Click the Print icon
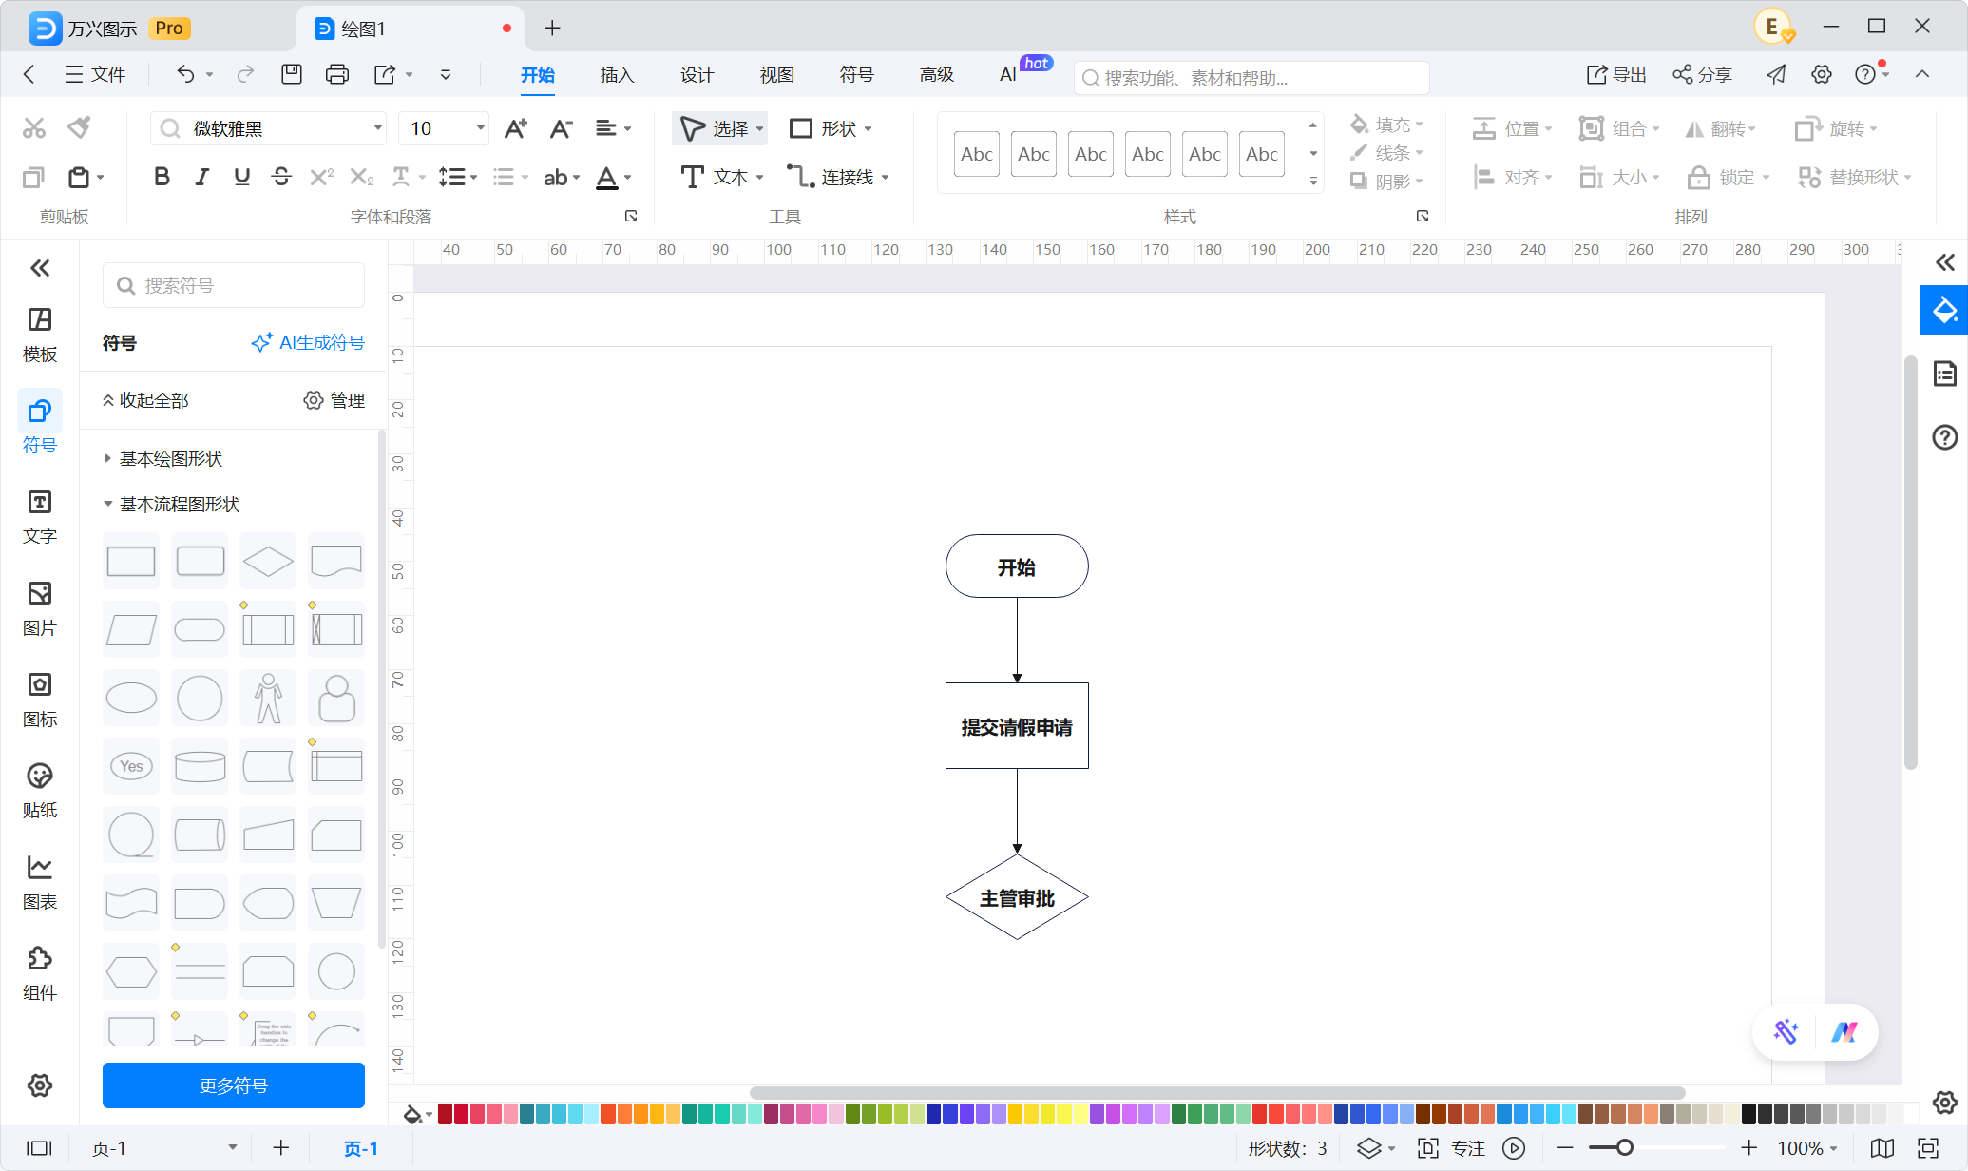Screen dimensions: 1968x1171 (x=337, y=74)
